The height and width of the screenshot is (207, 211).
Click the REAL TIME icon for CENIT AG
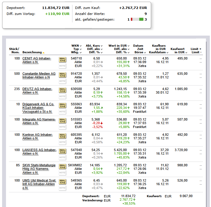click(63, 60)
